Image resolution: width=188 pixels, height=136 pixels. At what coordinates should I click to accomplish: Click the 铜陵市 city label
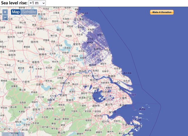pos(51,100)
